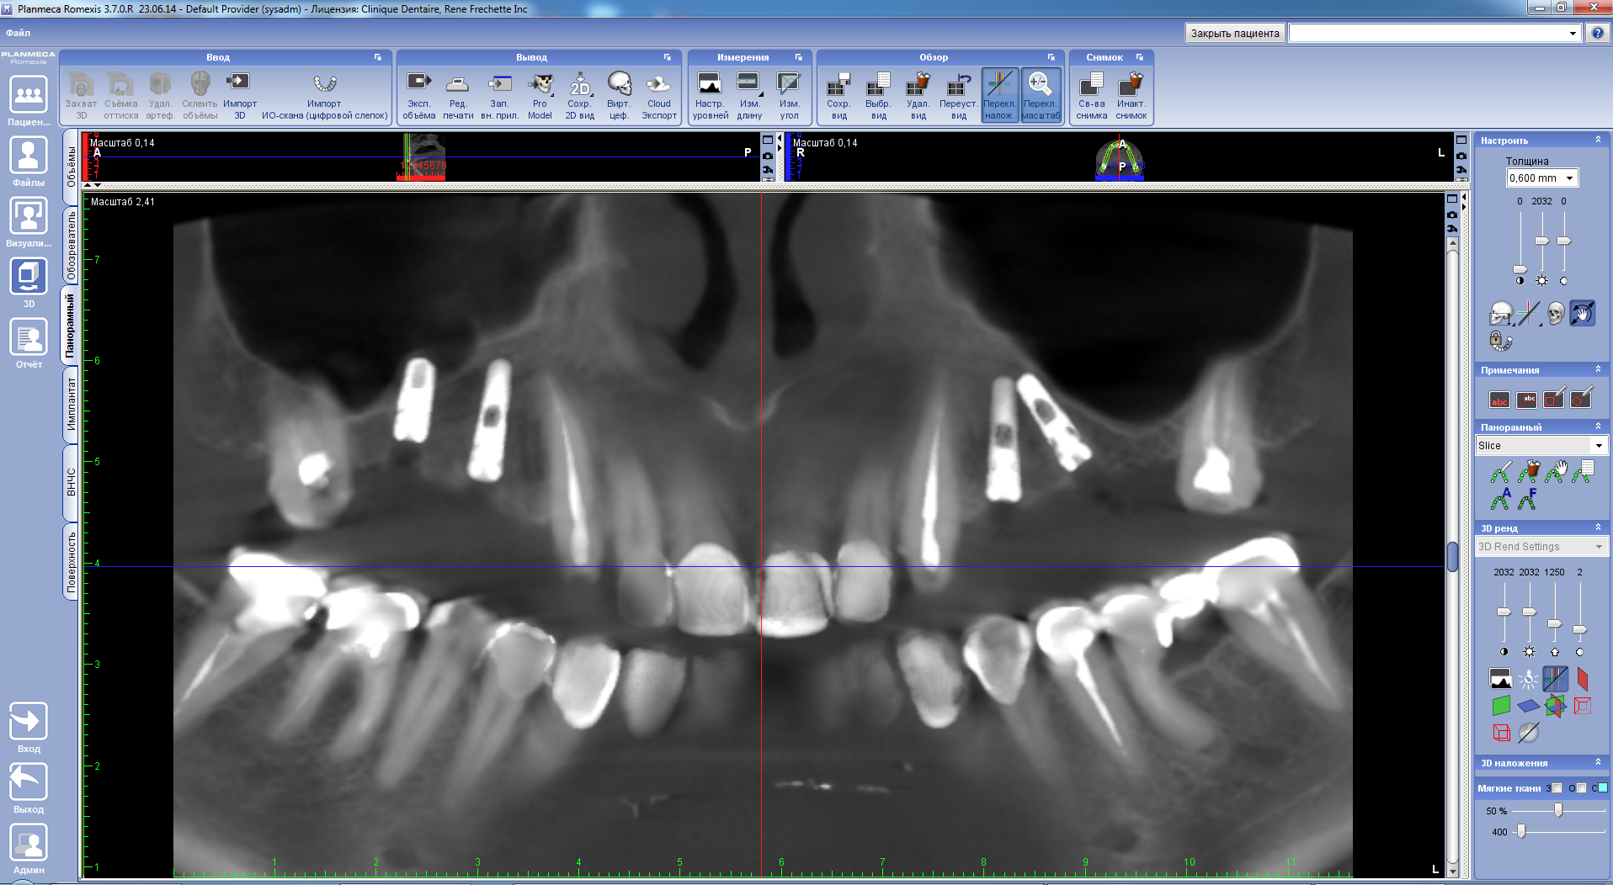
Task: Show the green coronal plane icon
Action: pyautogui.click(x=1500, y=706)
